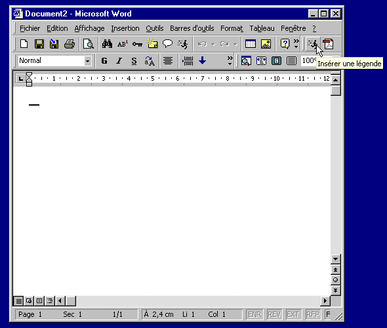Viewport: 387px width, 328px height.
Task: Click the Redo arrow icon
Action: [x=224, y=44]
